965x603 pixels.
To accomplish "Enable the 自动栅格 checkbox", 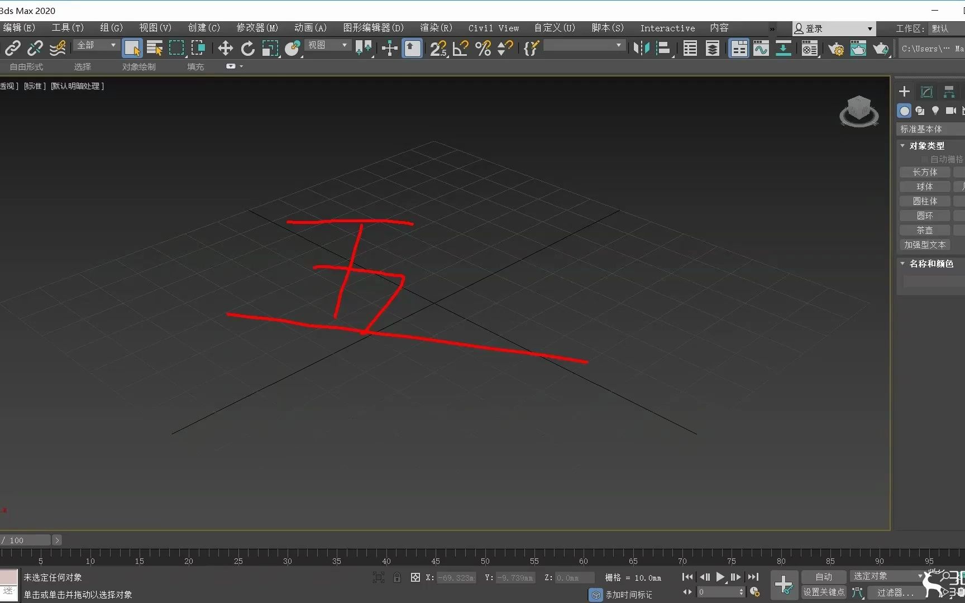I will pos(924,159).
